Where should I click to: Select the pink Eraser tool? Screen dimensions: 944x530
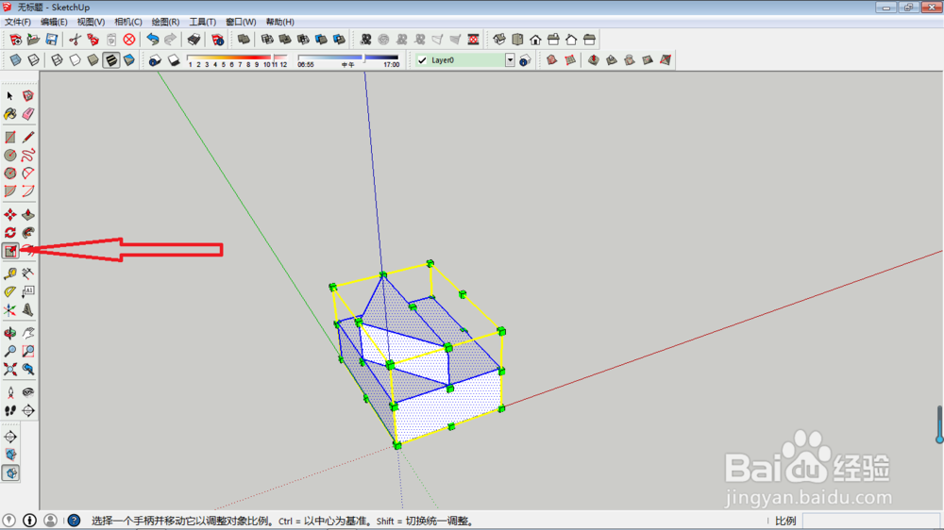pos(28,114)
